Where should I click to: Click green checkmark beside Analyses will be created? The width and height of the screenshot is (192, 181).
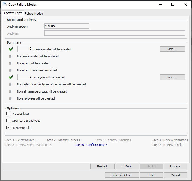[x=11, y=77]
